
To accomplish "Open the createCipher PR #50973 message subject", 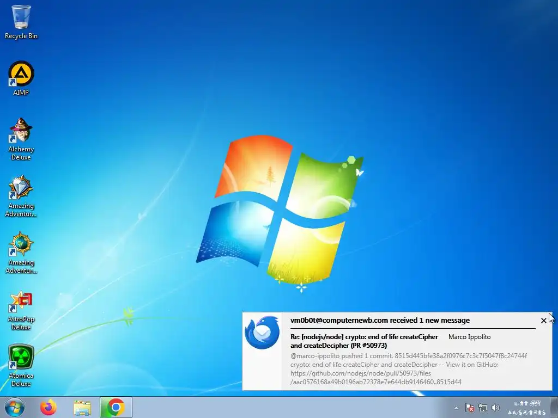I will pyautogui.click(x=364, y=341).
